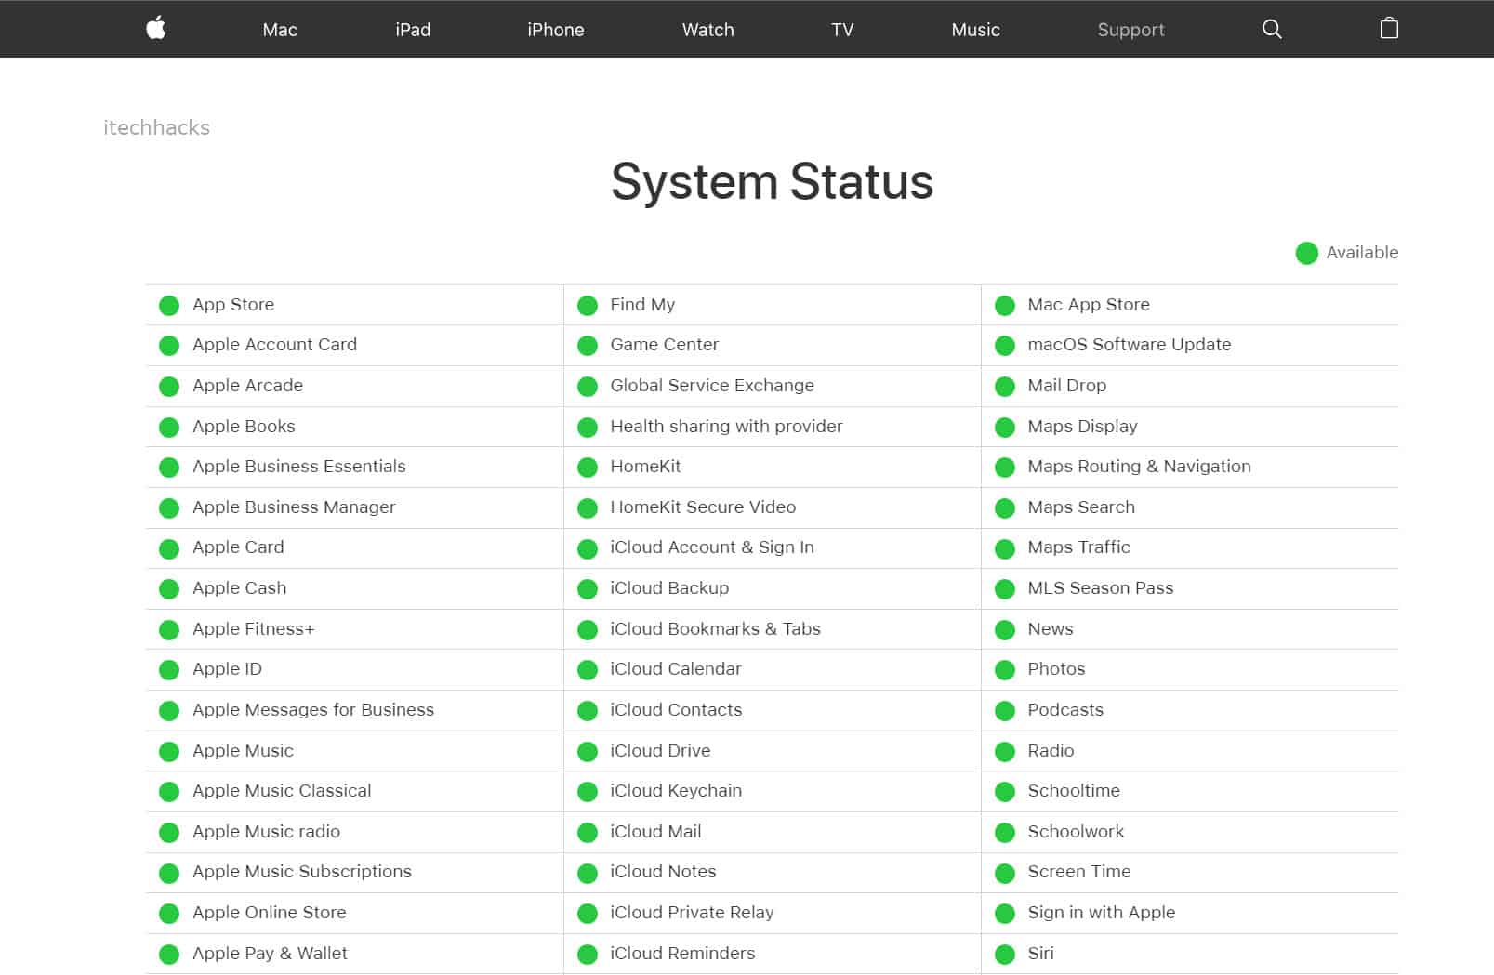The width and height of the screenshot is (1494, 975).
Task: Click the green status dot beside App Store
Action: tap(169, 306)
